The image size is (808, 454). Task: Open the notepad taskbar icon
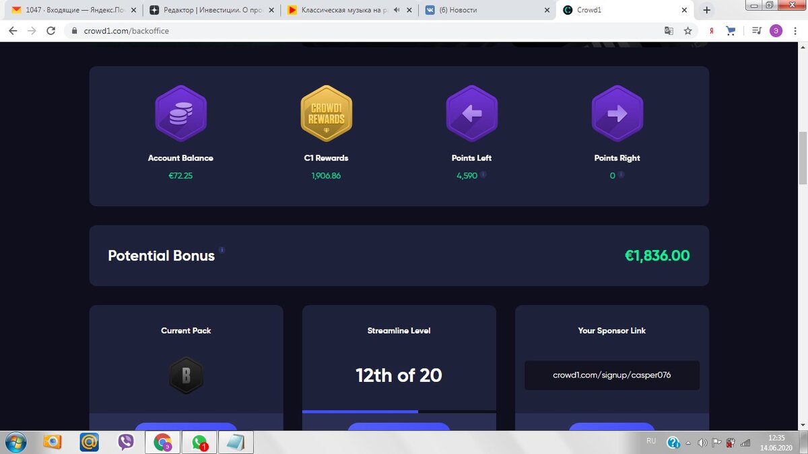click(x=236, y=442)
